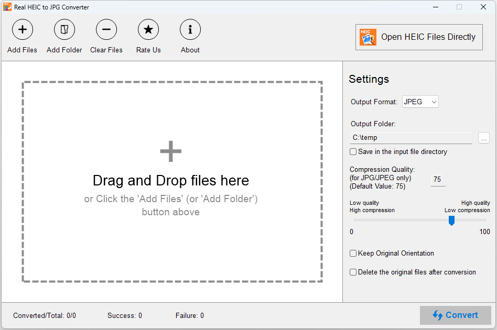Viewport: 497px width, 330px height.
Task: Click the Clear Files minus icon
Action: (106, 29)
